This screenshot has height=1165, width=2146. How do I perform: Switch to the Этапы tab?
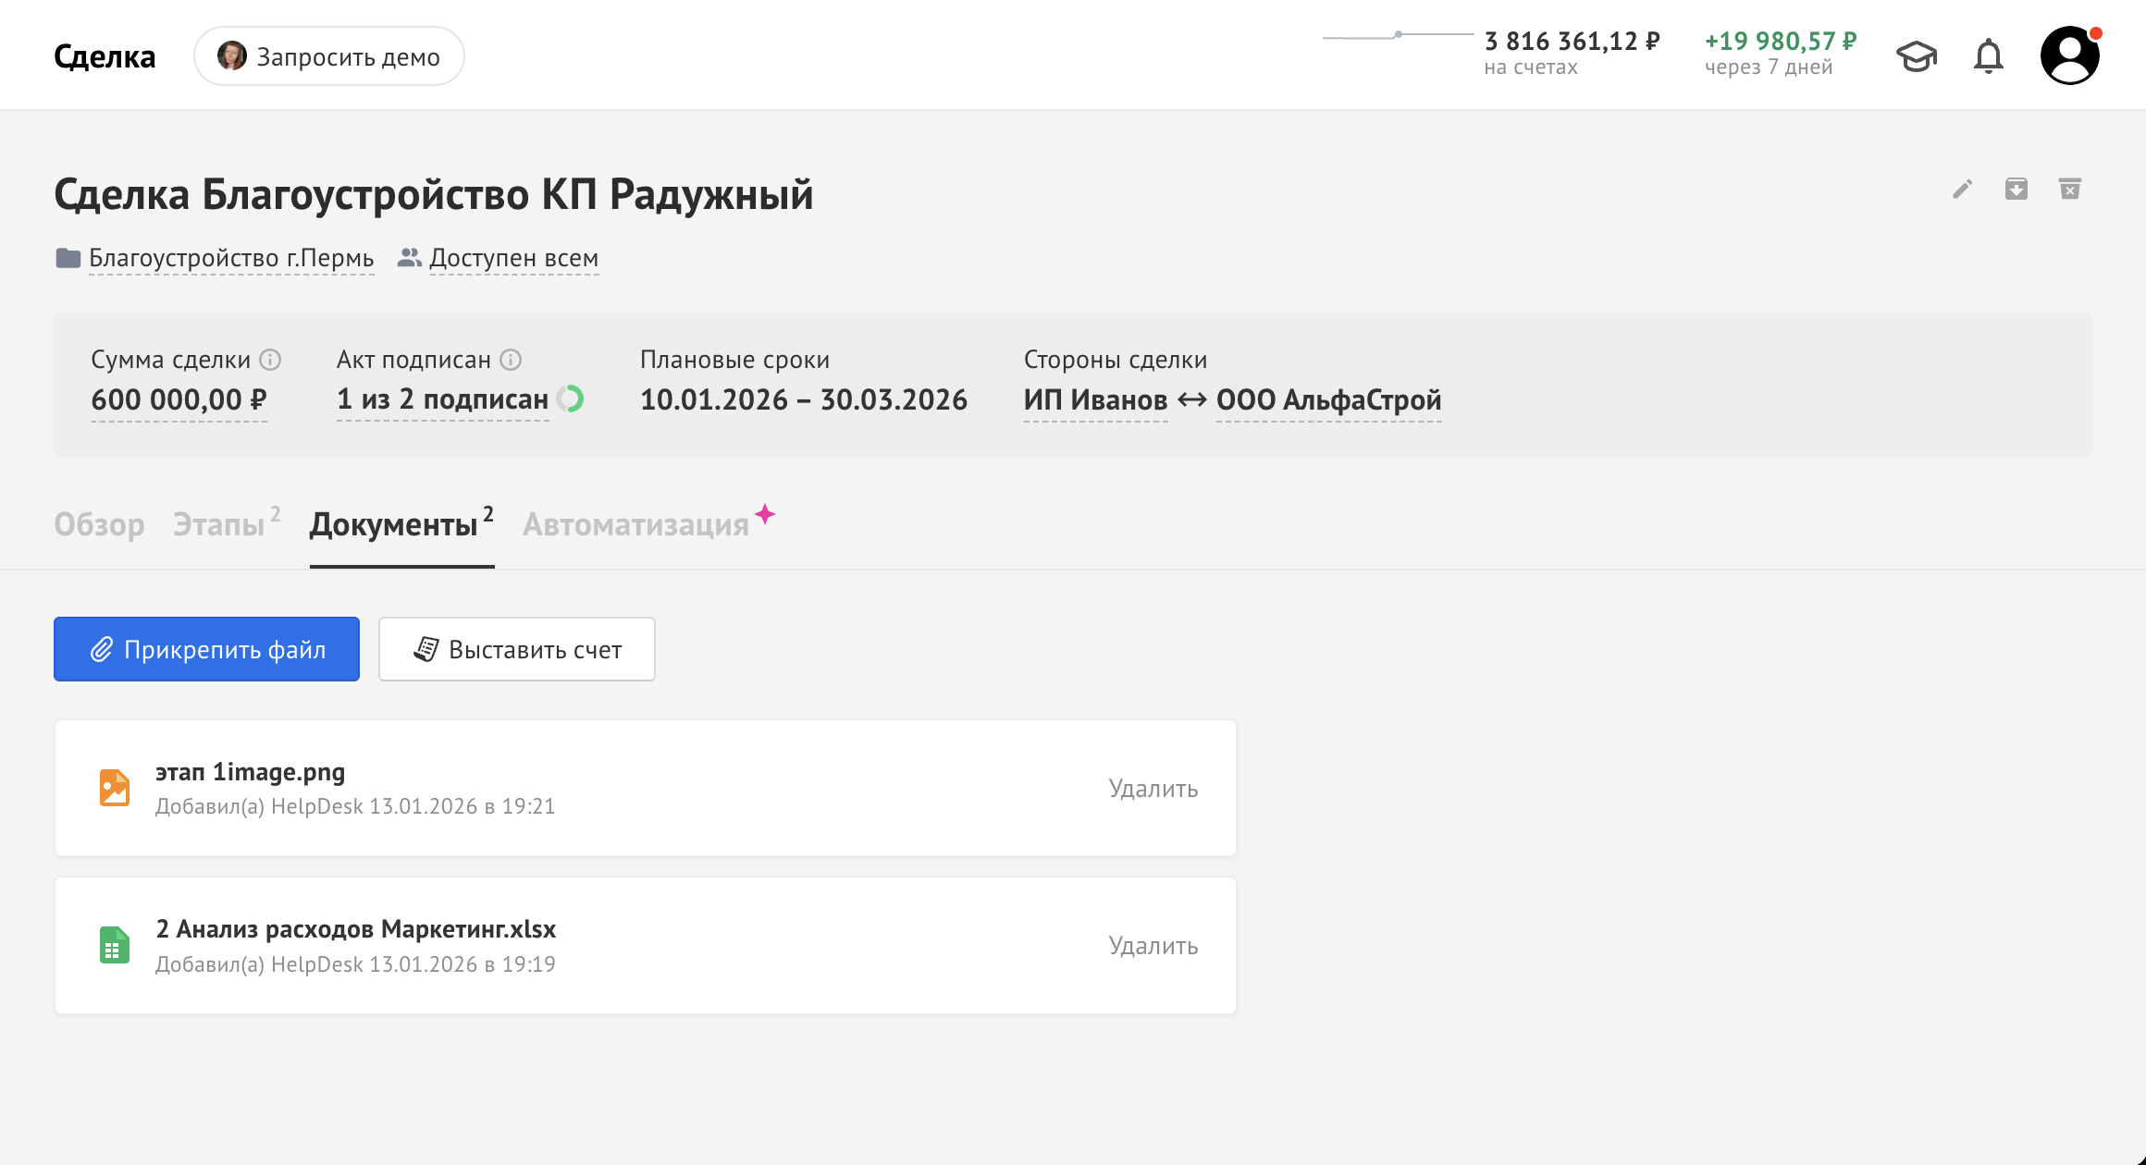pyautogui.click(x=219, y=524)
